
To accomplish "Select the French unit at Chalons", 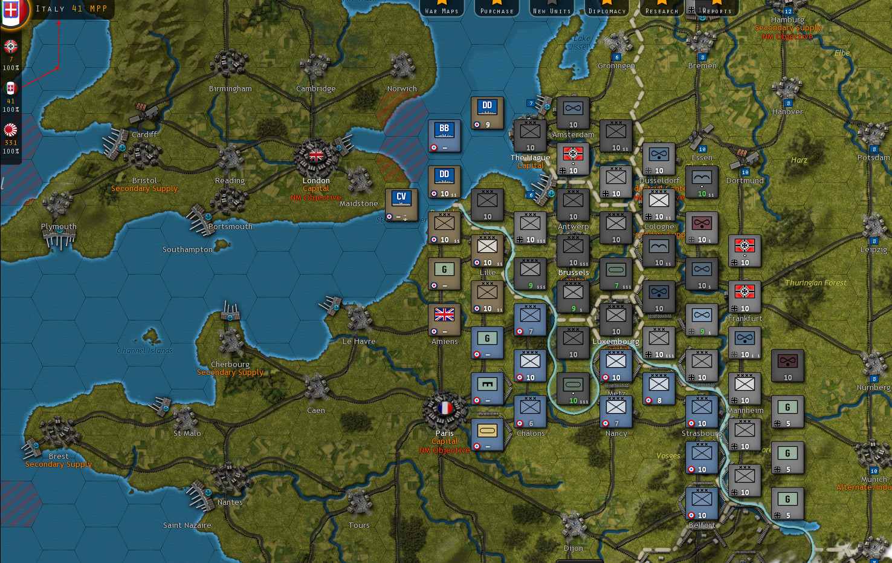I will (530, 411).
